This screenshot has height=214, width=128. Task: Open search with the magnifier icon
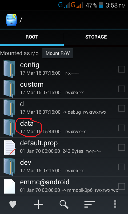[64, 204]
